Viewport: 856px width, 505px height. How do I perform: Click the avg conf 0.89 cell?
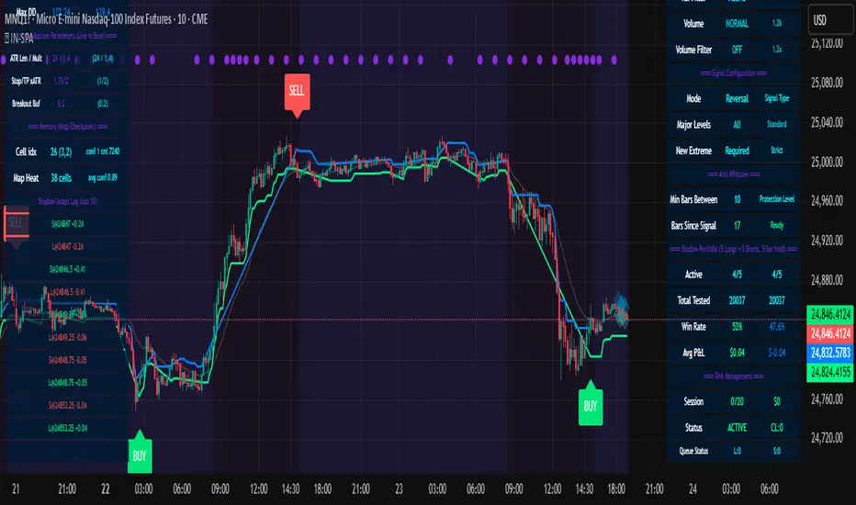pyautogui.click(x=102, y=177)
